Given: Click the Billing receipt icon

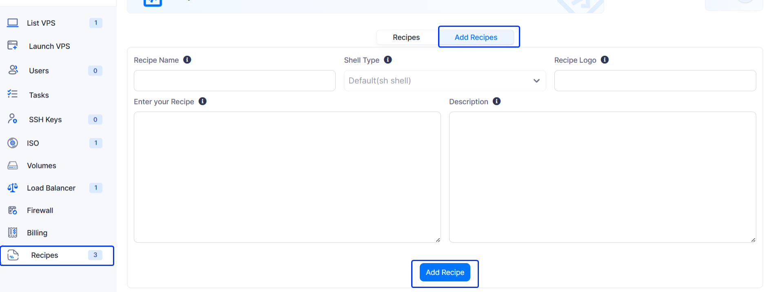Looking at the screenshot, I should click(x=13, y=232).
